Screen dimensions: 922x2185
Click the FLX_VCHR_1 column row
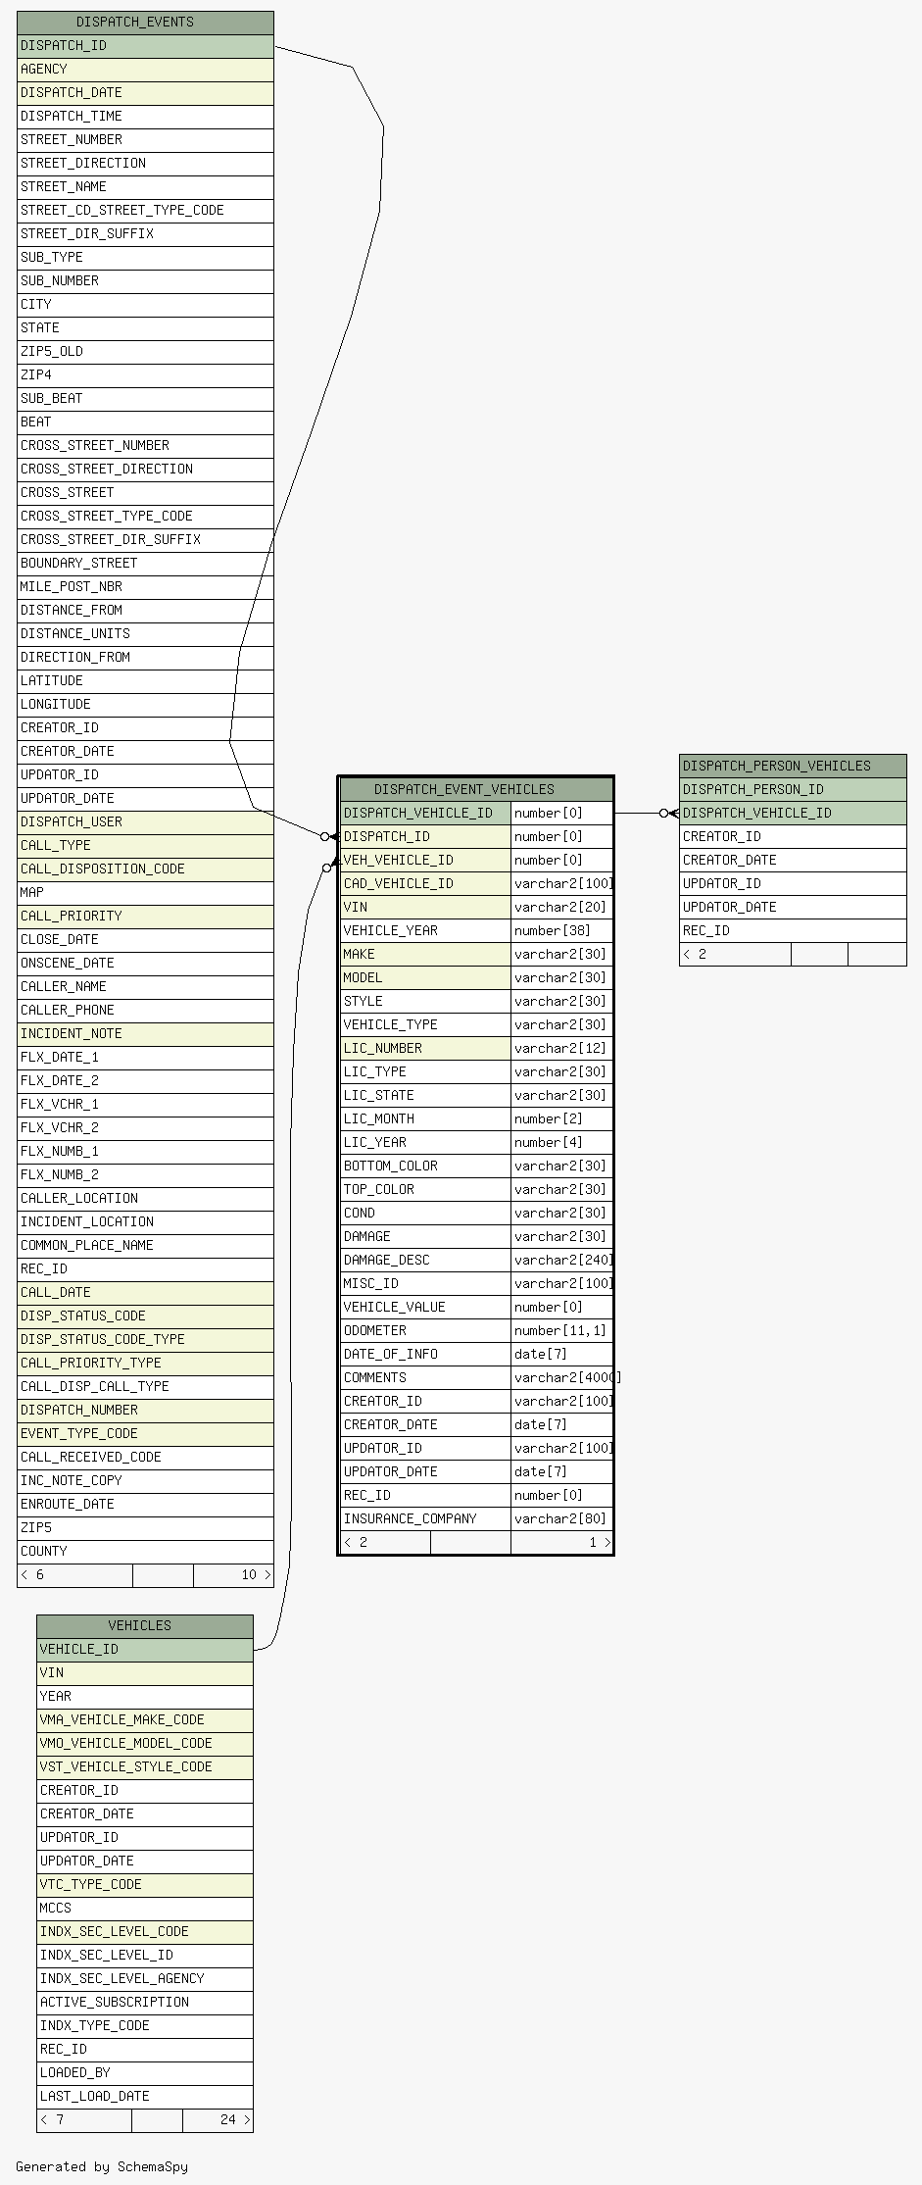point(145,1105)
